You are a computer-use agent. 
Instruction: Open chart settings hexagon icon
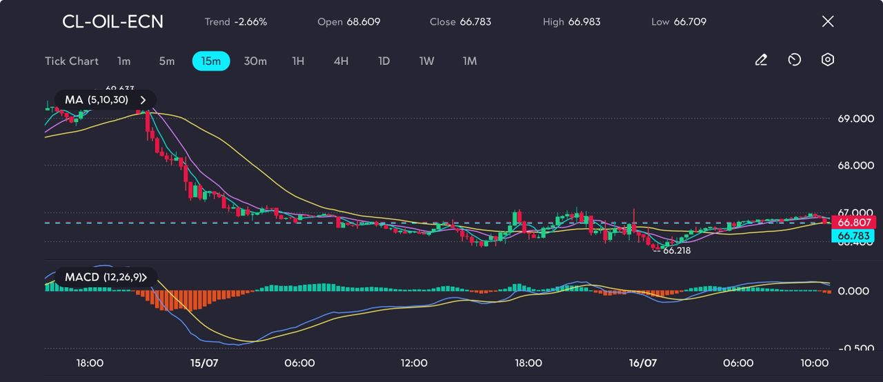[x=828, y=60]
